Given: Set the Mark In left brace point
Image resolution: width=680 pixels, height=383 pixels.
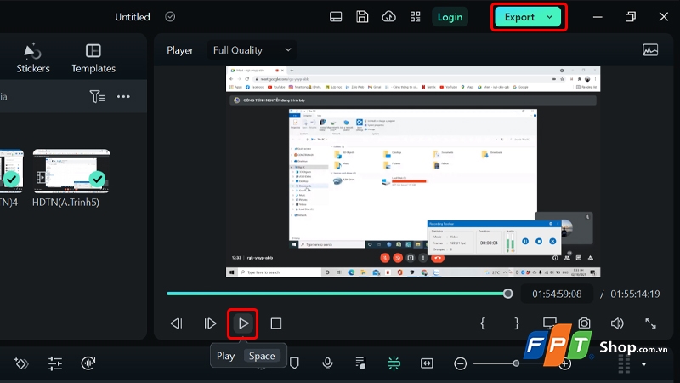Looking at the screenshot, I should click(483, 323).
